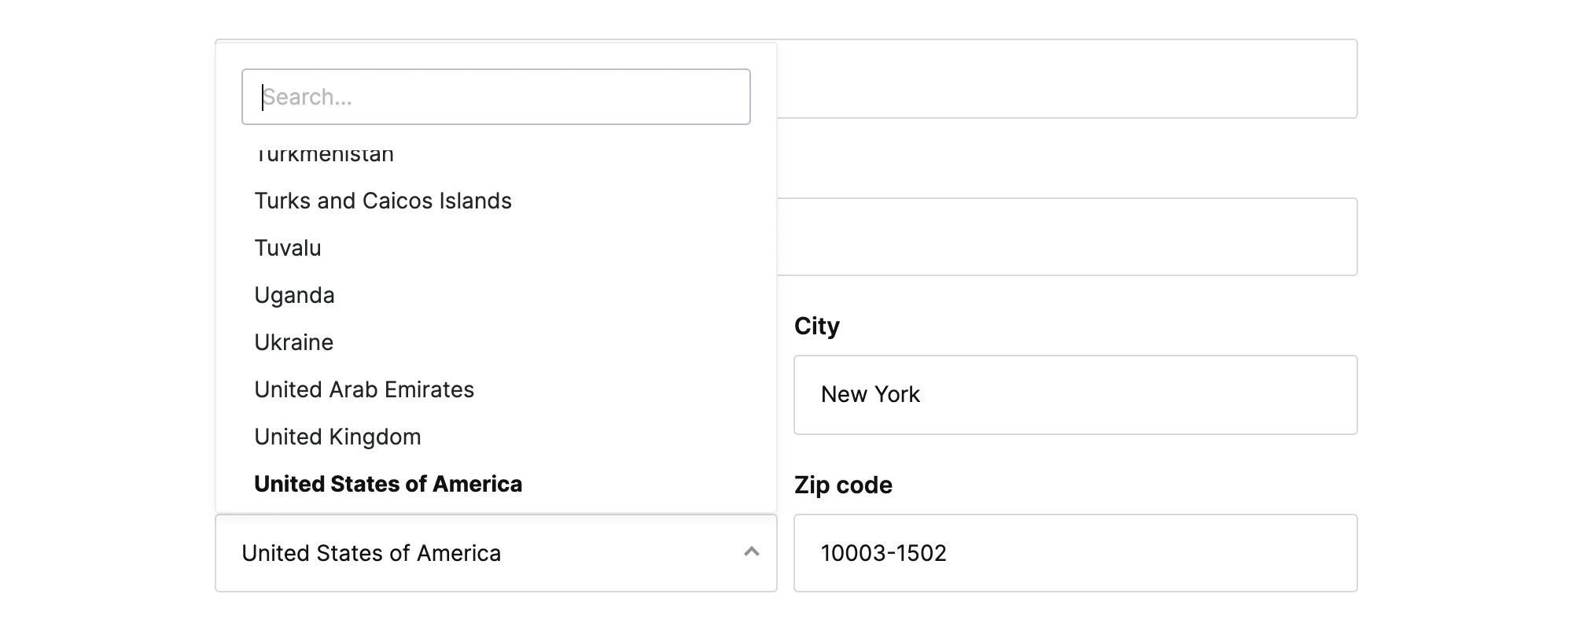The image size is (1572, 627).
Task: Click the Zip code label text
Action: point(843,485)
